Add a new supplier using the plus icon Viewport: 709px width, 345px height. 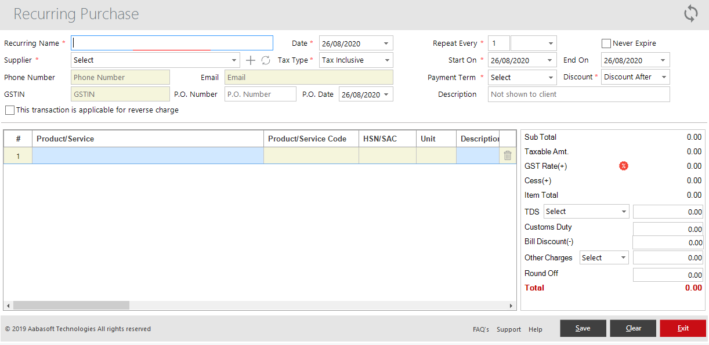(x=250, y=60)
